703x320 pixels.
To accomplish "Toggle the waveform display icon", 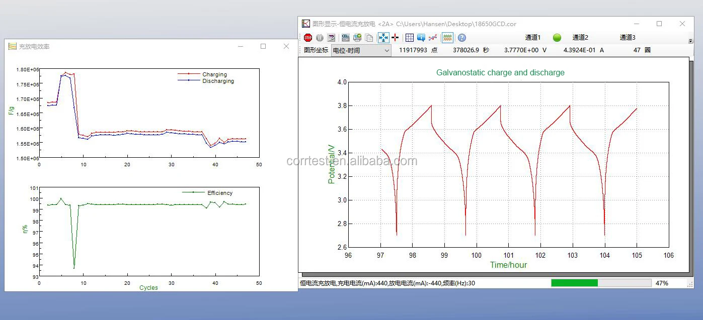I will pos(447,38).
